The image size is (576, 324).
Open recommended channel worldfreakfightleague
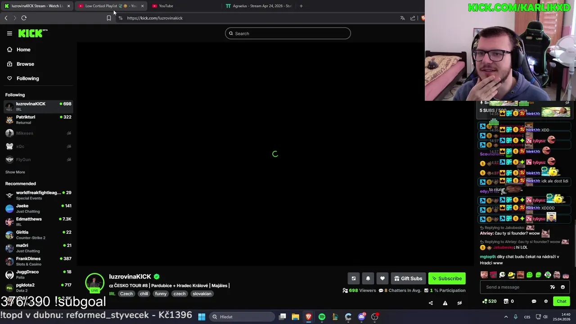38,195
